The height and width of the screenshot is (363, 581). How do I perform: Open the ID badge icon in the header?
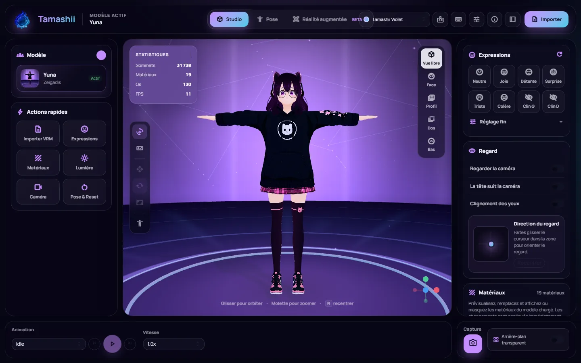click(x=440, y=19)
